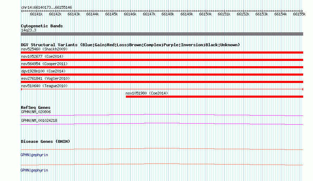
Task: Open the first GPHN|gephyrin OMIM link
Action: (34, 155)
